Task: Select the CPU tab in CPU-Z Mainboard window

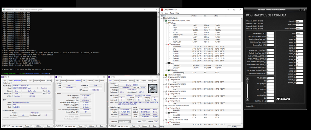Action: point(4,81)
